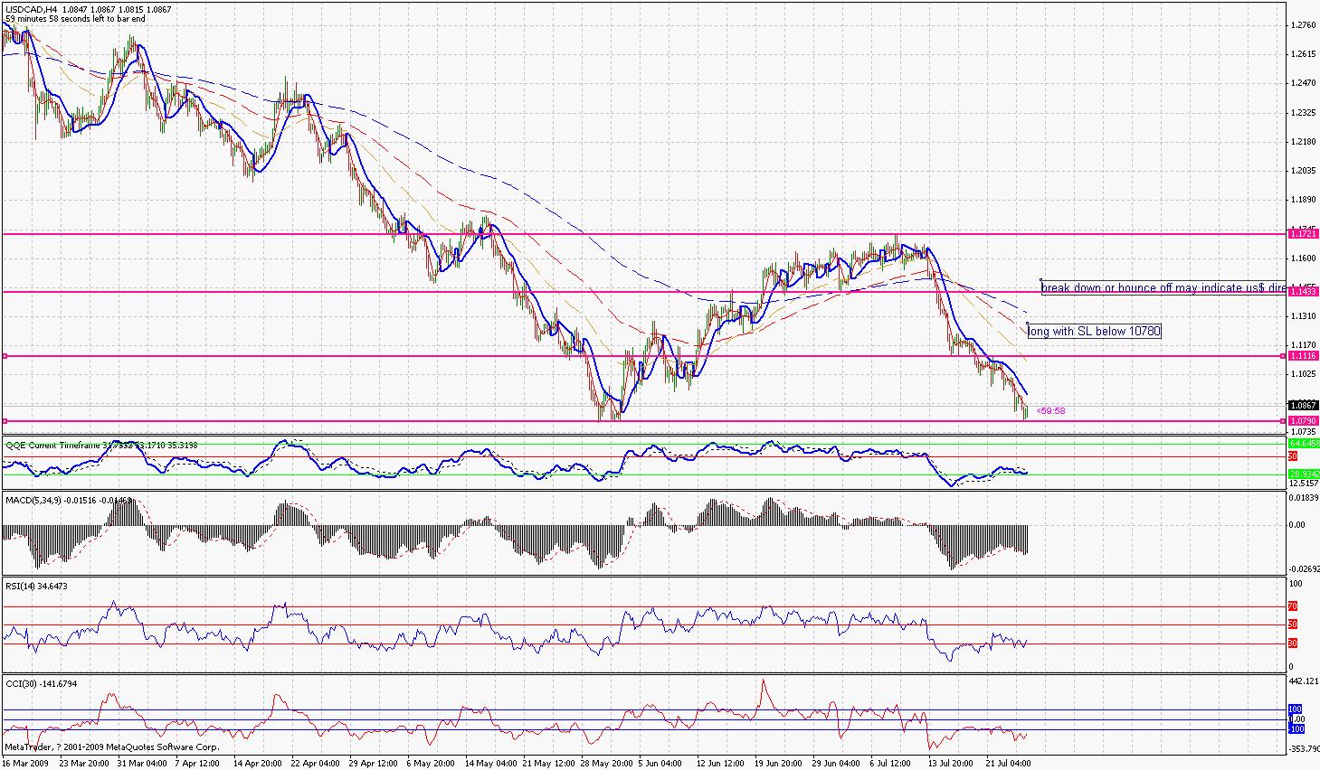Click the 29 Apr 12:00 time axis label

pyautogui.click(x=374, y=764)
